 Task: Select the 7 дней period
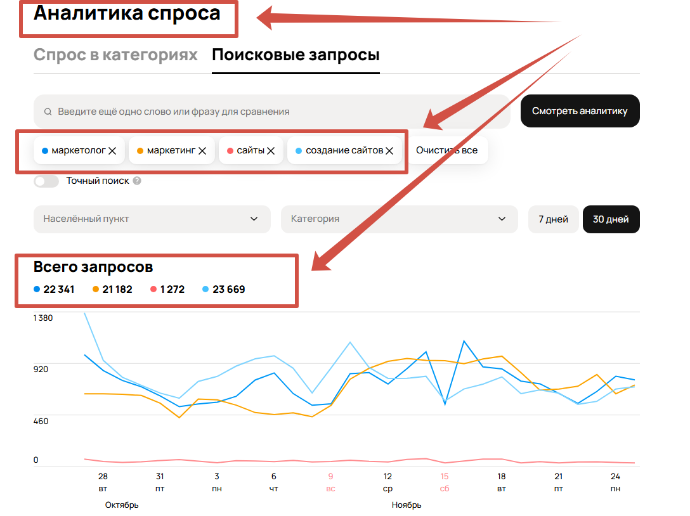pos(553,219)
